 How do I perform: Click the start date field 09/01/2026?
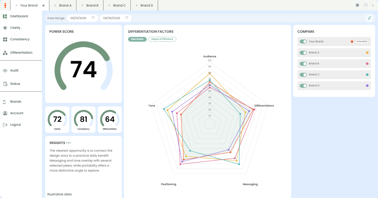82,18
